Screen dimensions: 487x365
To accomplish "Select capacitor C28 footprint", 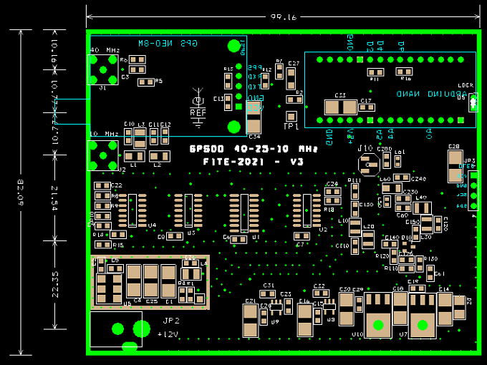I will [455, 166].
